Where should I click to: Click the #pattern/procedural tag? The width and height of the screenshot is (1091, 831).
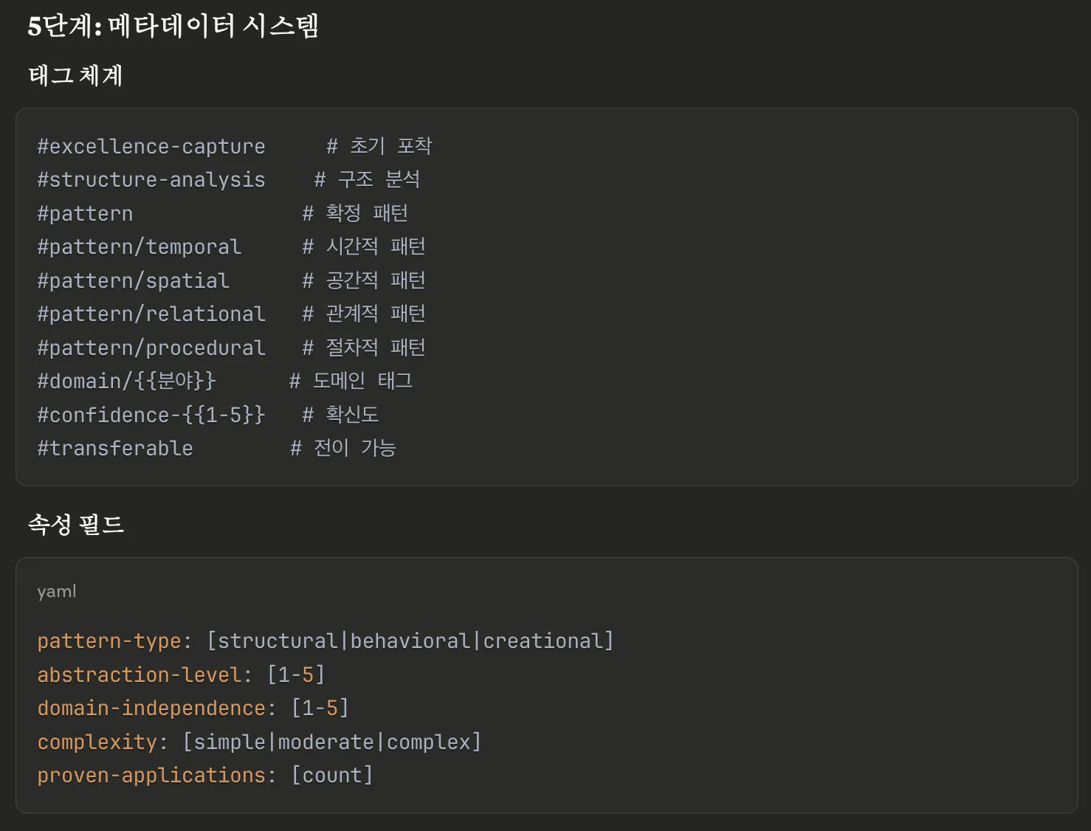pos(151,348)
